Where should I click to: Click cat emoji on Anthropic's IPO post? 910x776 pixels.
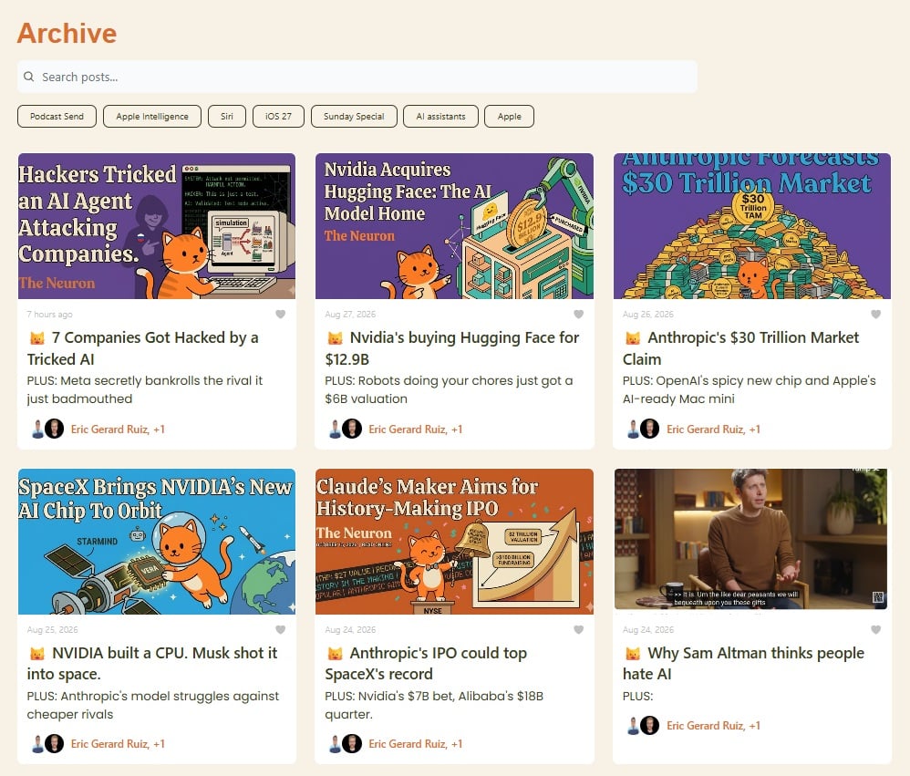click(335, 654)
